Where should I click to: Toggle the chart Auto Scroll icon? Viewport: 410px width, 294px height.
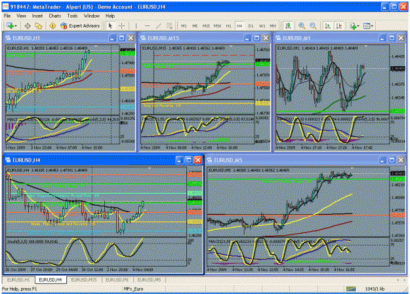327,26
